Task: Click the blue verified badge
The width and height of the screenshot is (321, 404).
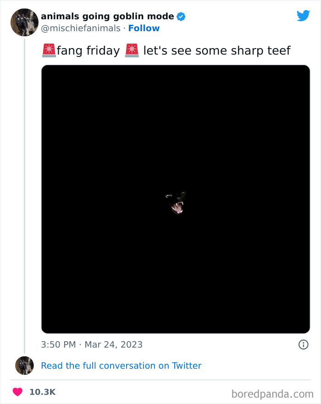Action: [181, 17]
